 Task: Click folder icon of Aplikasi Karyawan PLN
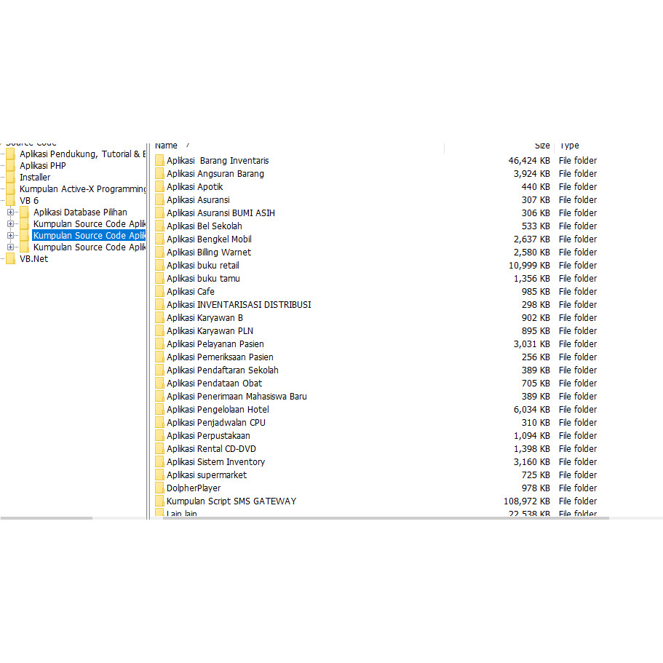click(x=159, y=330)
